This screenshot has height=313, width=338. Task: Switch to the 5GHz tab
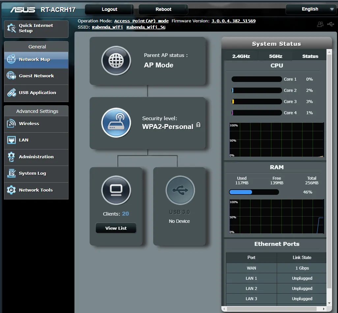pos(275,56)
